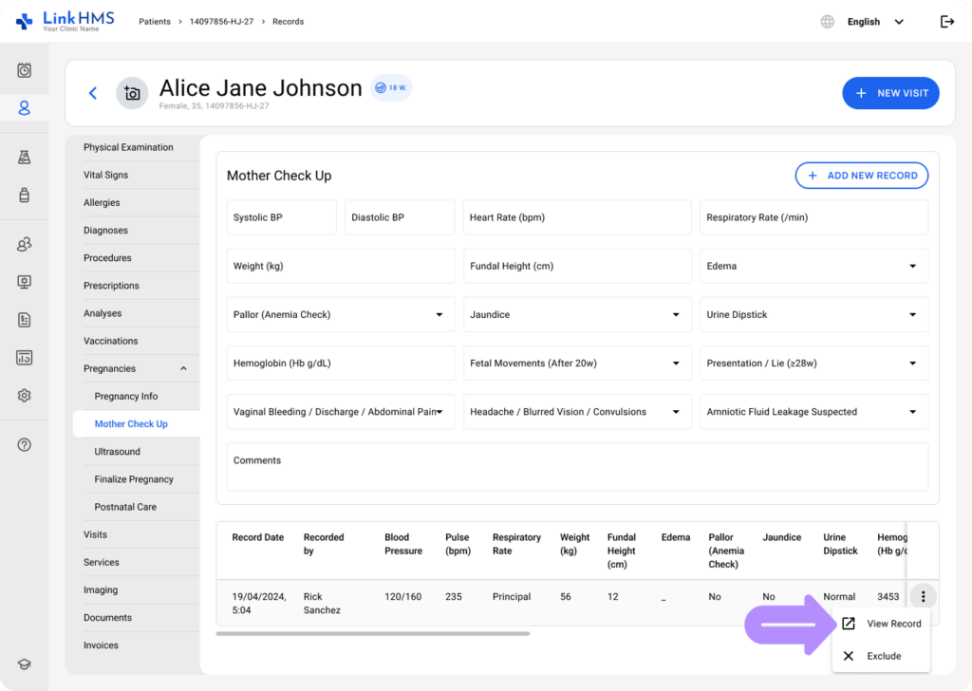Click the patients person icon in sidebar
Viewport: 972px width, 691px height.
pos(25,108)
